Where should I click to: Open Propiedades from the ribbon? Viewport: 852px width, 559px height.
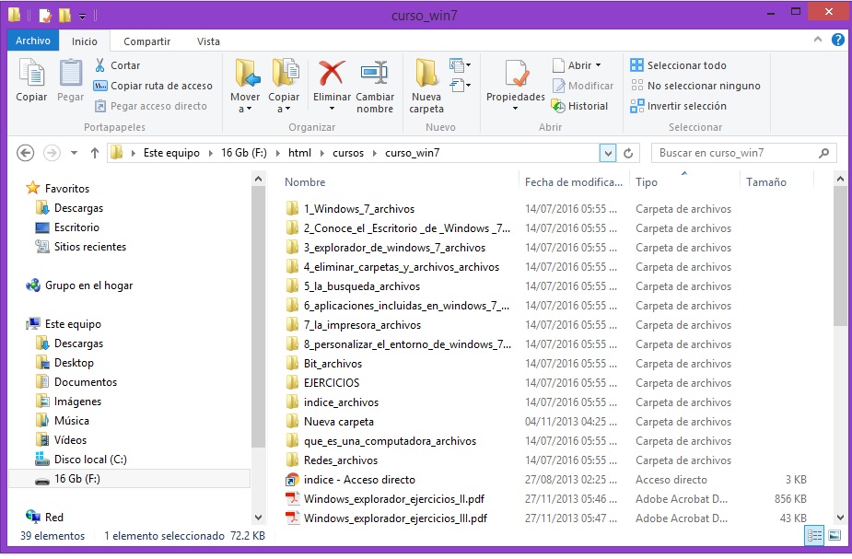516,74
